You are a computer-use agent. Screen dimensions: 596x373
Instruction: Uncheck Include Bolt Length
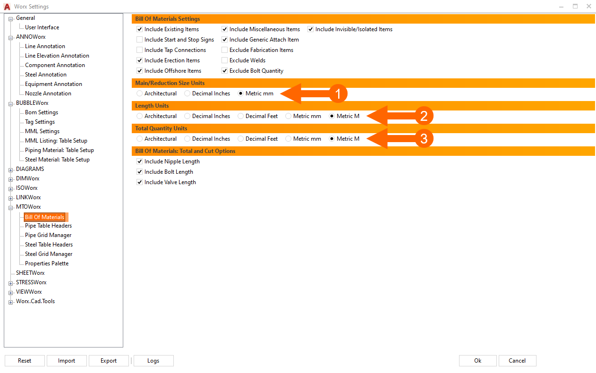click(x=139, y=172)
